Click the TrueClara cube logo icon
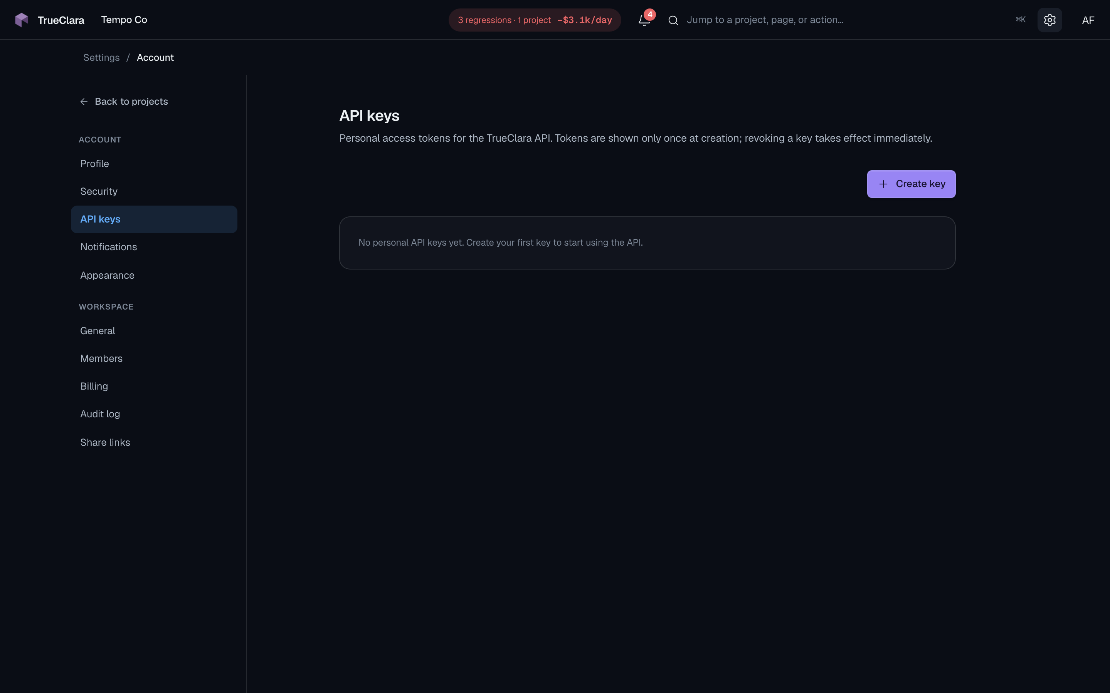Viewport: 1110px width, 693px height. point(22,20)
